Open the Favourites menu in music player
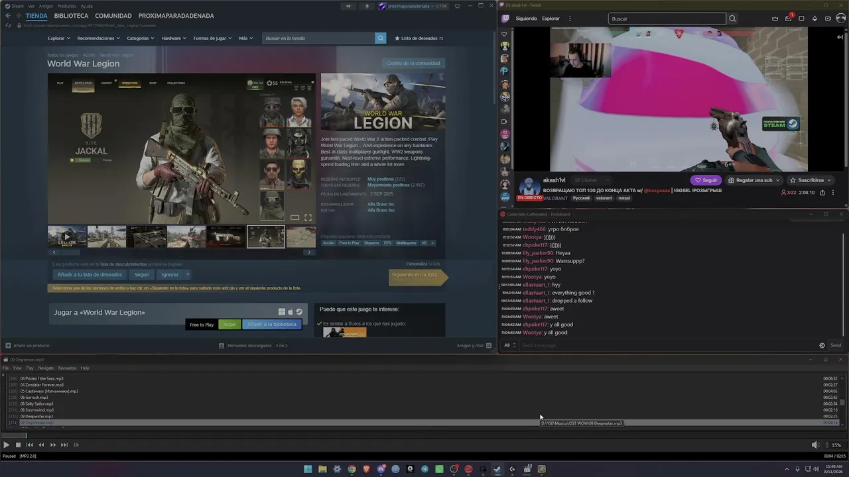This screenshot has height=477, width=849. [x=67, y=368]
